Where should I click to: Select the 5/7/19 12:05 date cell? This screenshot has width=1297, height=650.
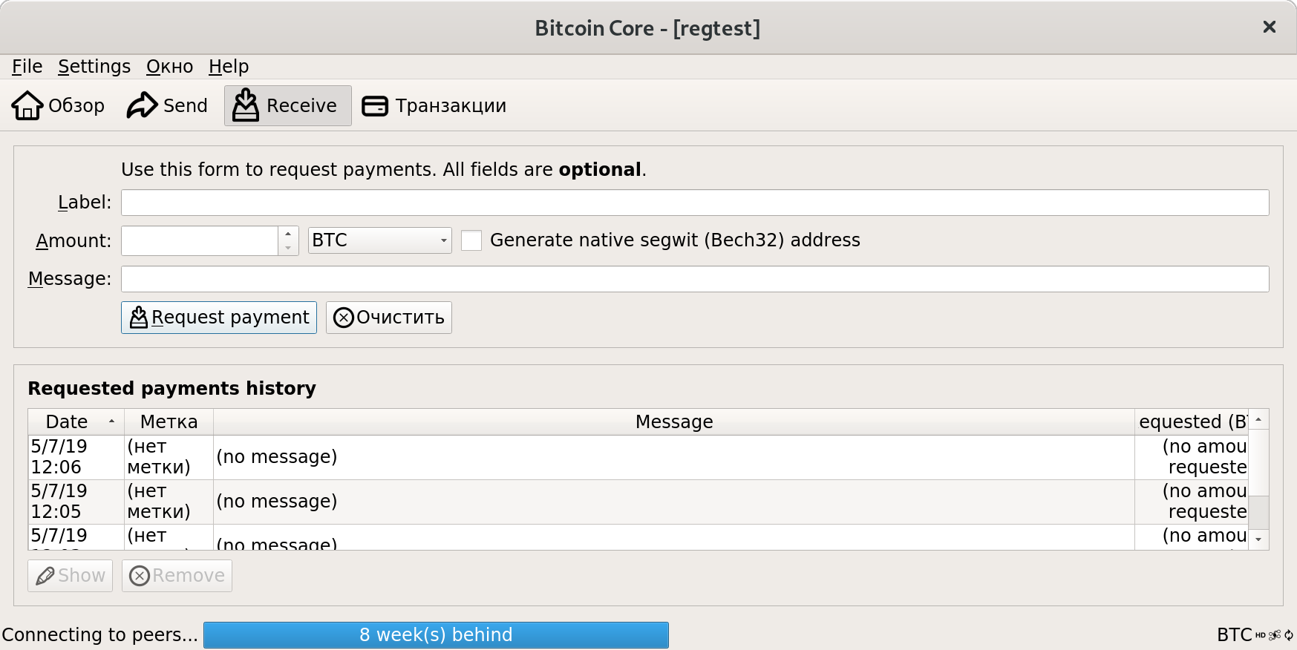pos(76,502)
